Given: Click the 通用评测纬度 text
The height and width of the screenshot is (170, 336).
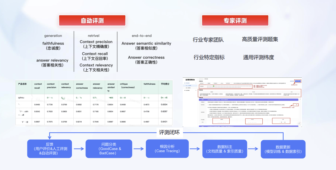Looking at the screenshot, I should [259, 57].
